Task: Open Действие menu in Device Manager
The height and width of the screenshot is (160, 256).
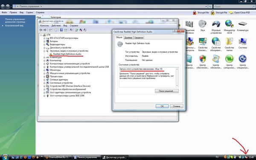Action: 56,26
